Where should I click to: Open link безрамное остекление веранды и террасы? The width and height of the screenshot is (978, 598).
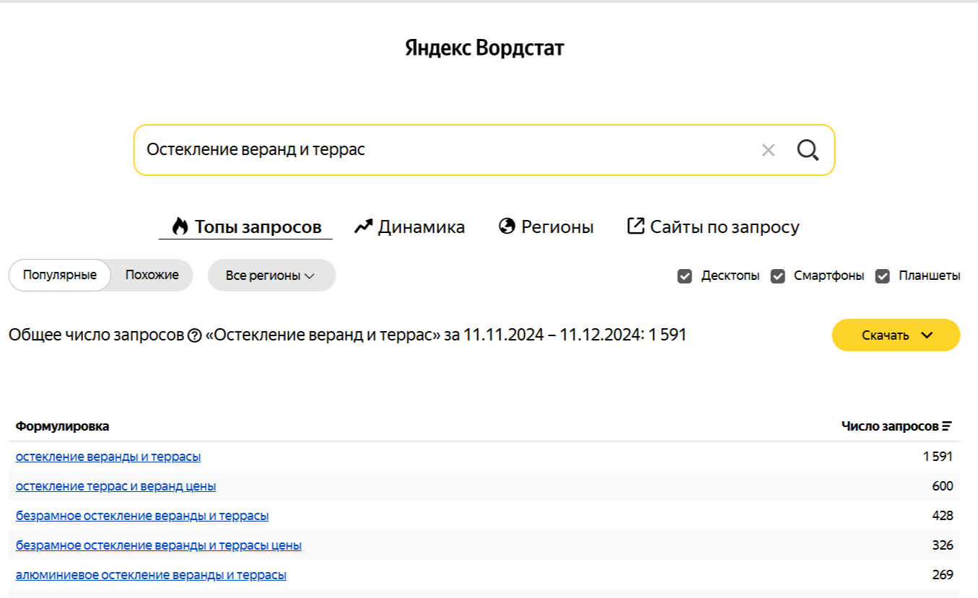pyautogui.click(x=142, y=516)
